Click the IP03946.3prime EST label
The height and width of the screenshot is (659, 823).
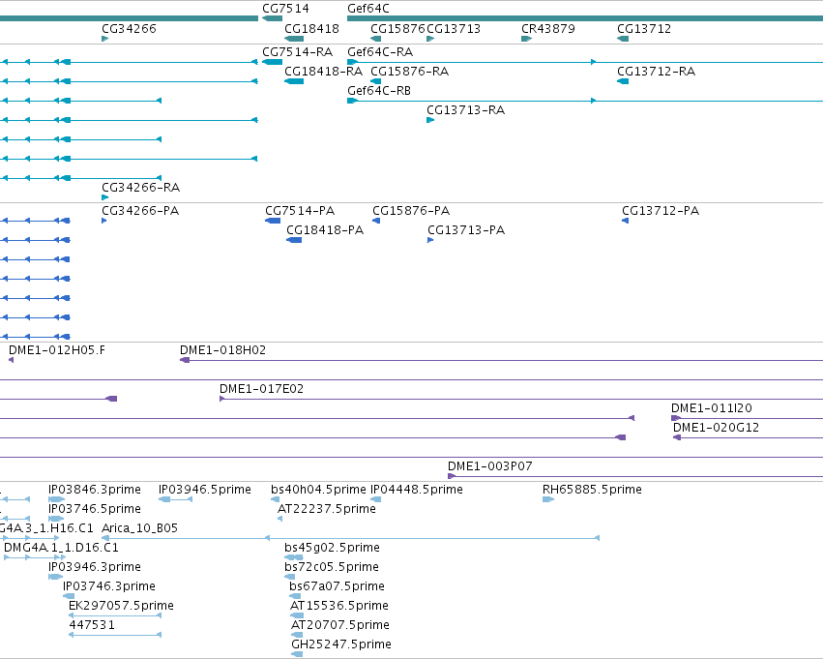coord(95,567)
